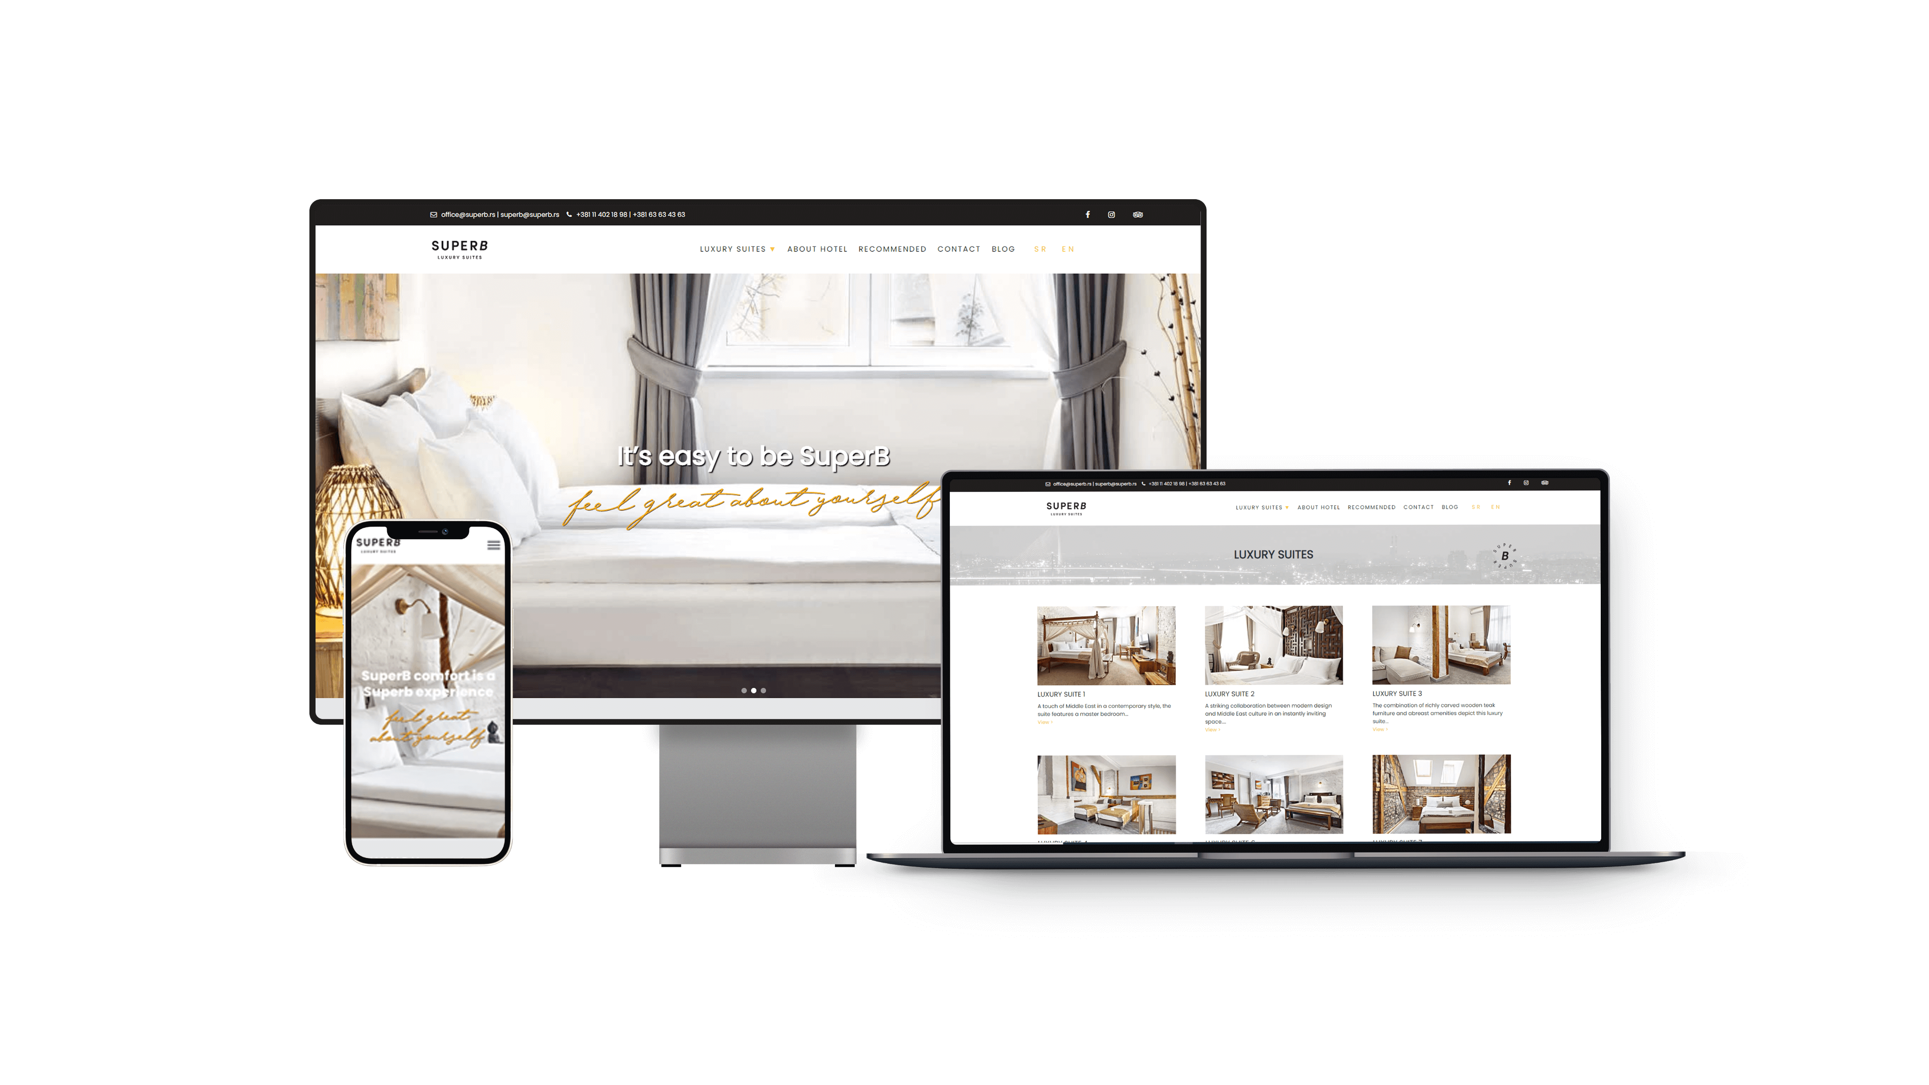Image resolution: width=1929 pixels, height=1085 pixels.
Task: Click the Facebook social media icon
Action: 1088,215
